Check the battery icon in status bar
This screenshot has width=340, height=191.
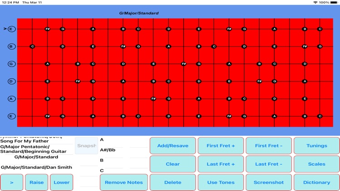tap(334, 2)
